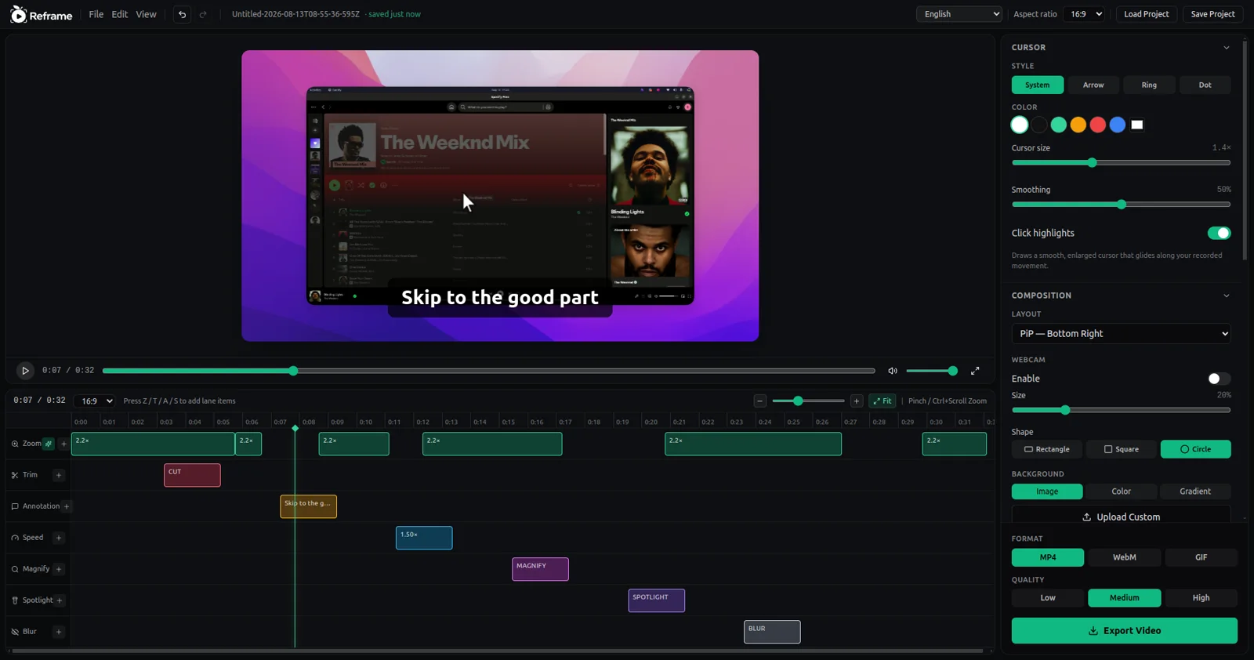
Task: Select the Arrow cursor style
Action: click(1093, 85)
